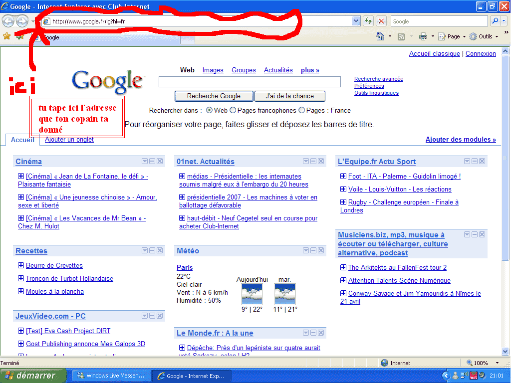The height and width of the screenshot is (383, 511).
Task: Expand the first Cinéma news item plus icon
Action: pyautogui.click(x=21, y=176)
